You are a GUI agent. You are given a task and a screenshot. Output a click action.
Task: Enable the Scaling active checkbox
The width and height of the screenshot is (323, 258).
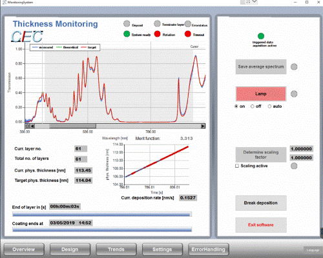(237, 166)
